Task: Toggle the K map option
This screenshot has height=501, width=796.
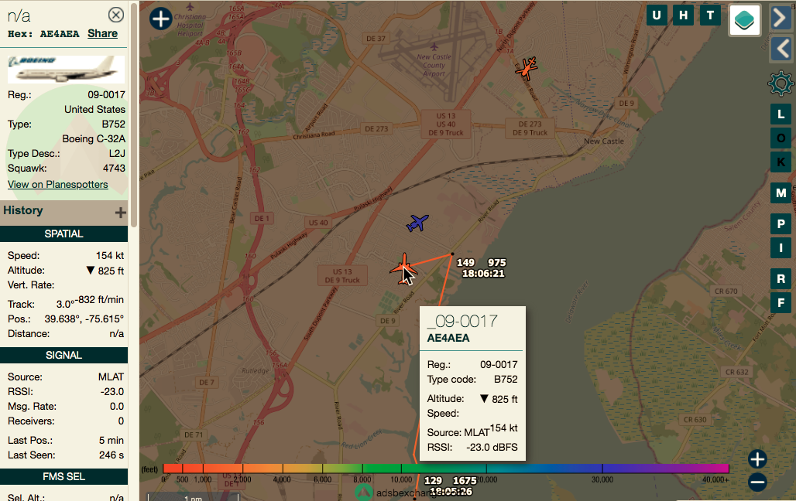Action: [781, 162]
